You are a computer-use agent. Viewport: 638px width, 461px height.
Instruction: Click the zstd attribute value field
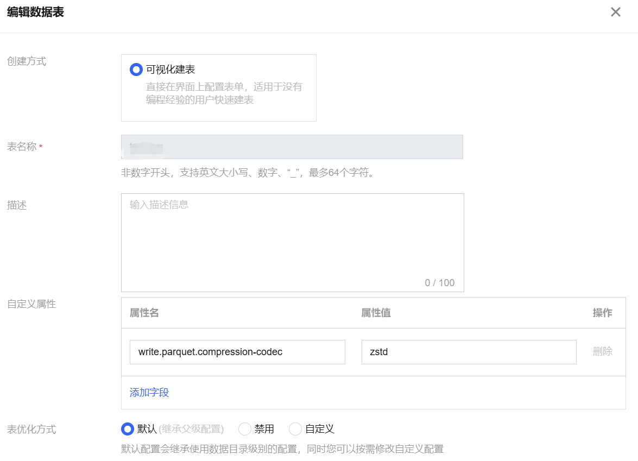pyautogui.click(x=469, y=352)
